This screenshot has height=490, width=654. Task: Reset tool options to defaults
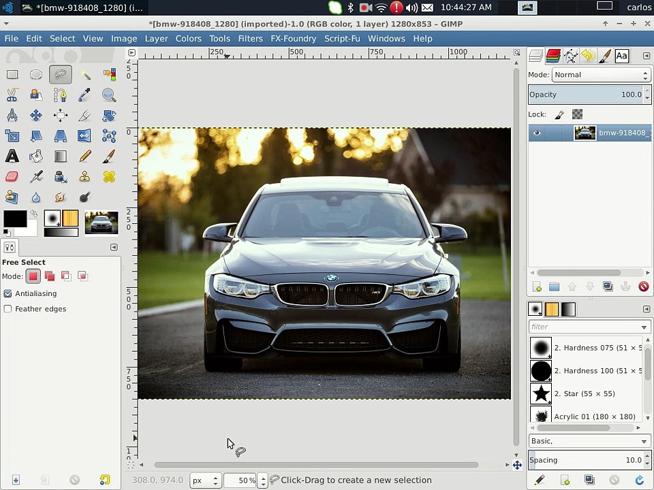click(105, 480)
